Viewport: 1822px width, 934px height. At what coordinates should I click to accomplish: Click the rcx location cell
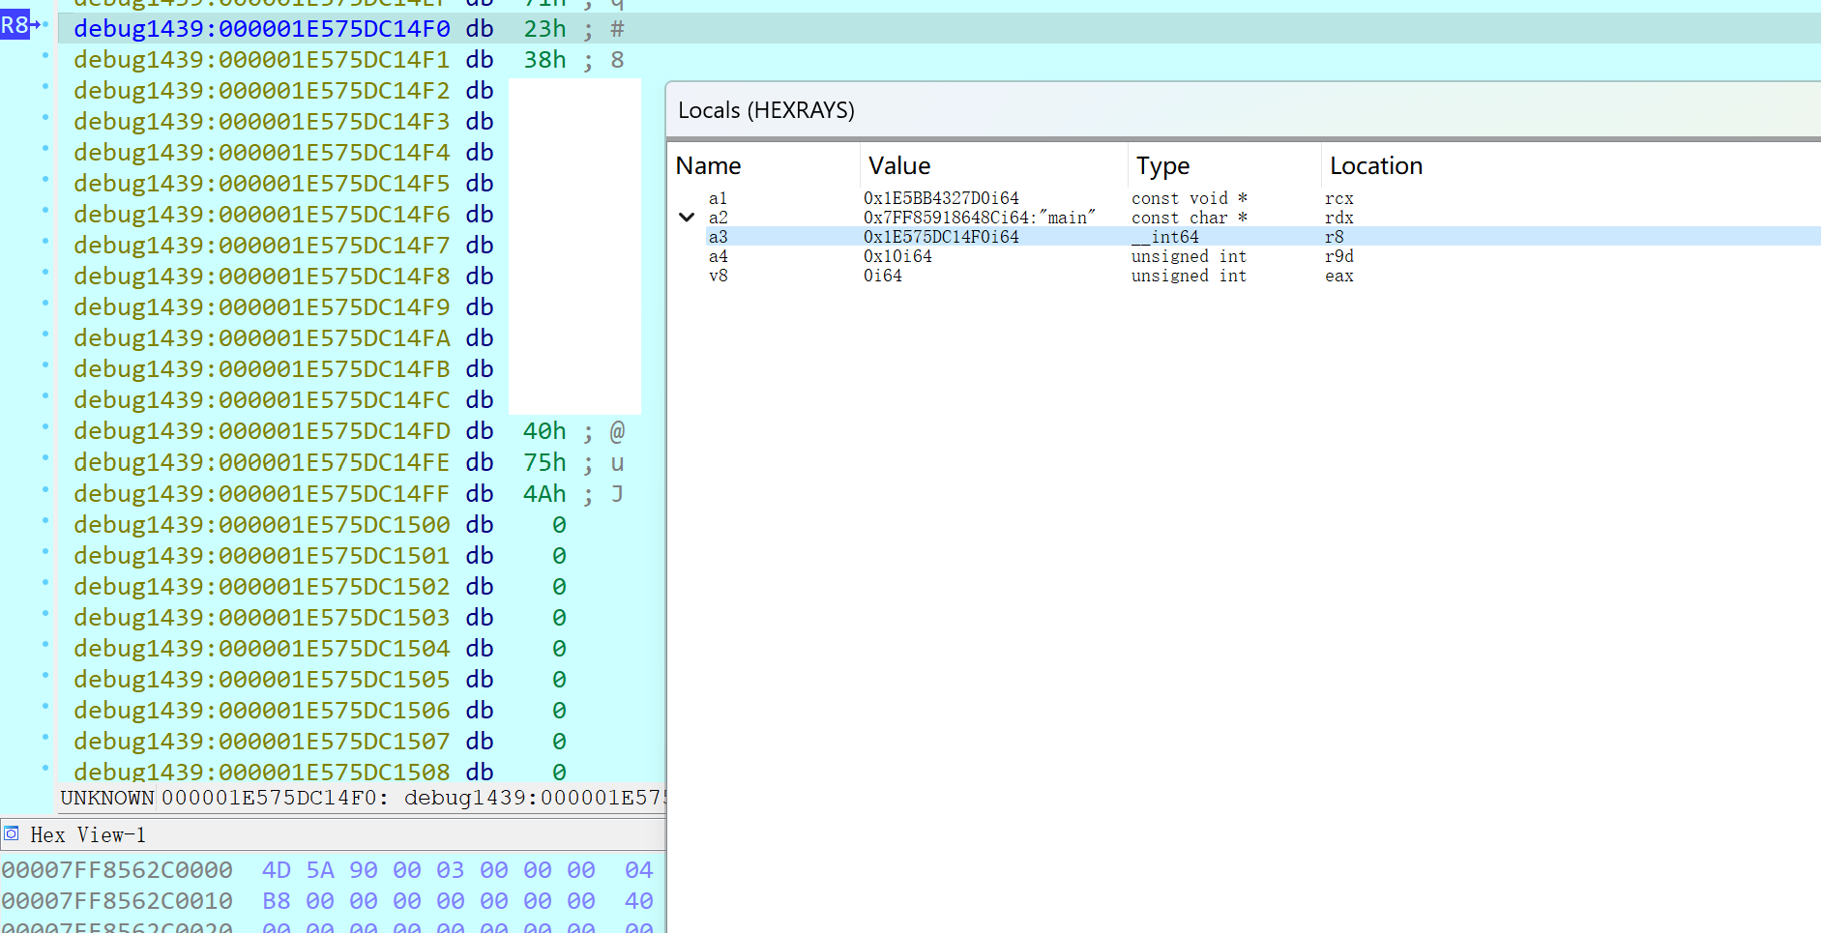click(x=1339, y=198)
